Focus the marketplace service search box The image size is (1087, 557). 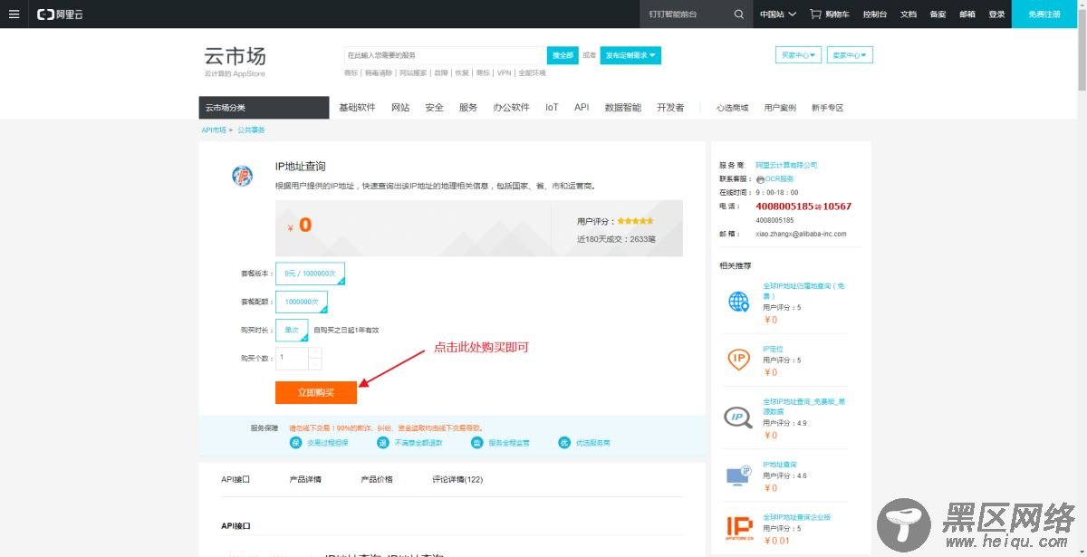pos(445,55)
